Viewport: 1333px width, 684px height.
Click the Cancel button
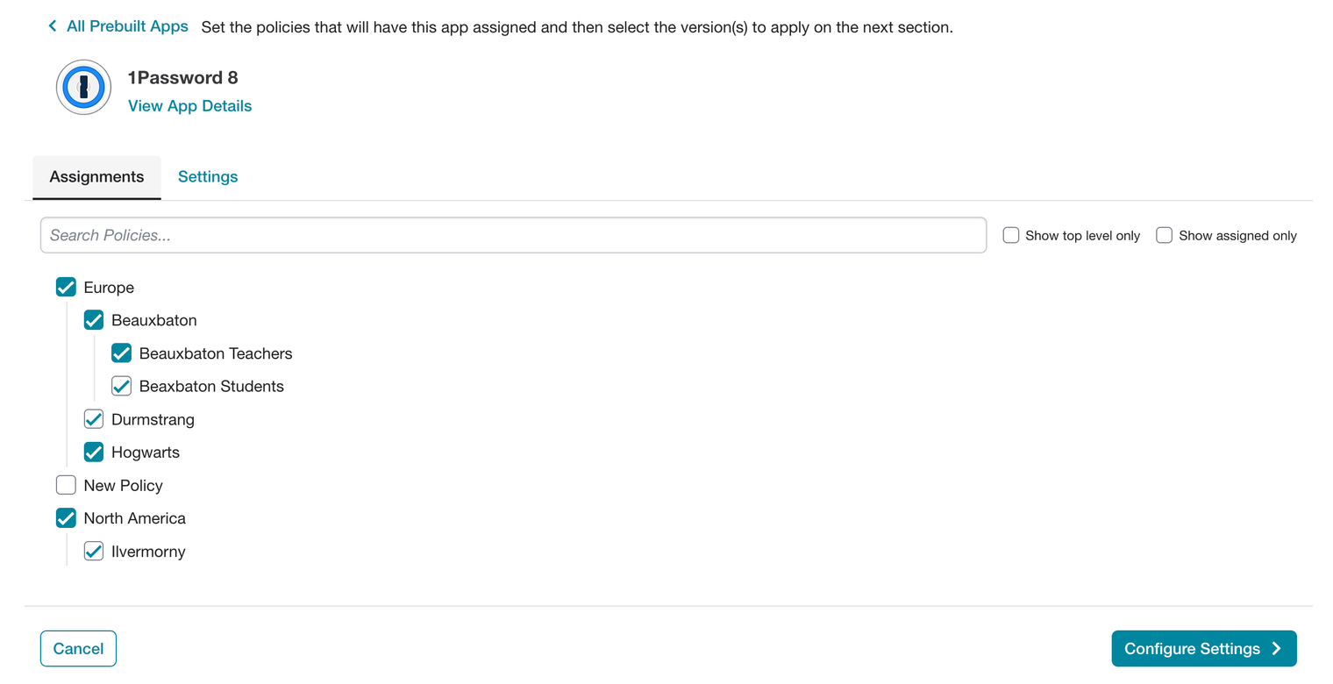[78, 649]
